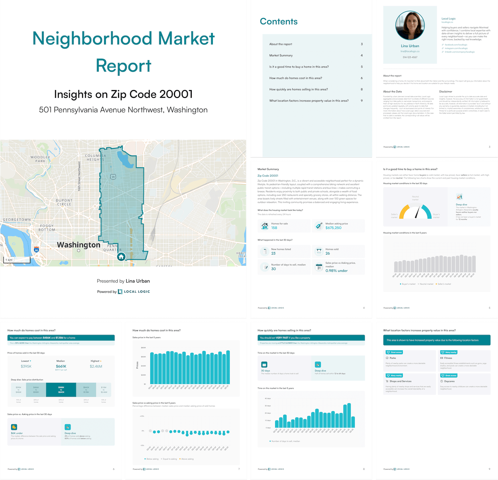Click the '$661K' median price value
498x480 pixels.
coord(61,366)
